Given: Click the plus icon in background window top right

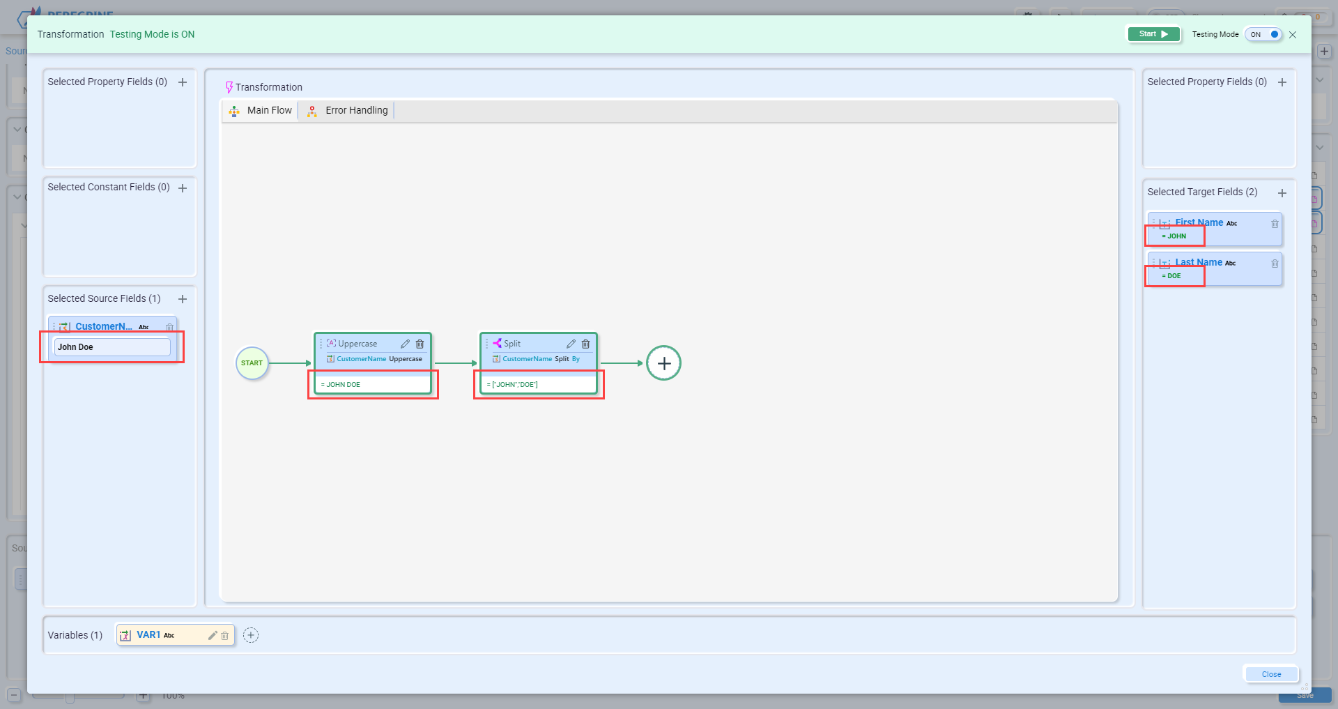Looking at the screenshot, I should click(1325, 52).
